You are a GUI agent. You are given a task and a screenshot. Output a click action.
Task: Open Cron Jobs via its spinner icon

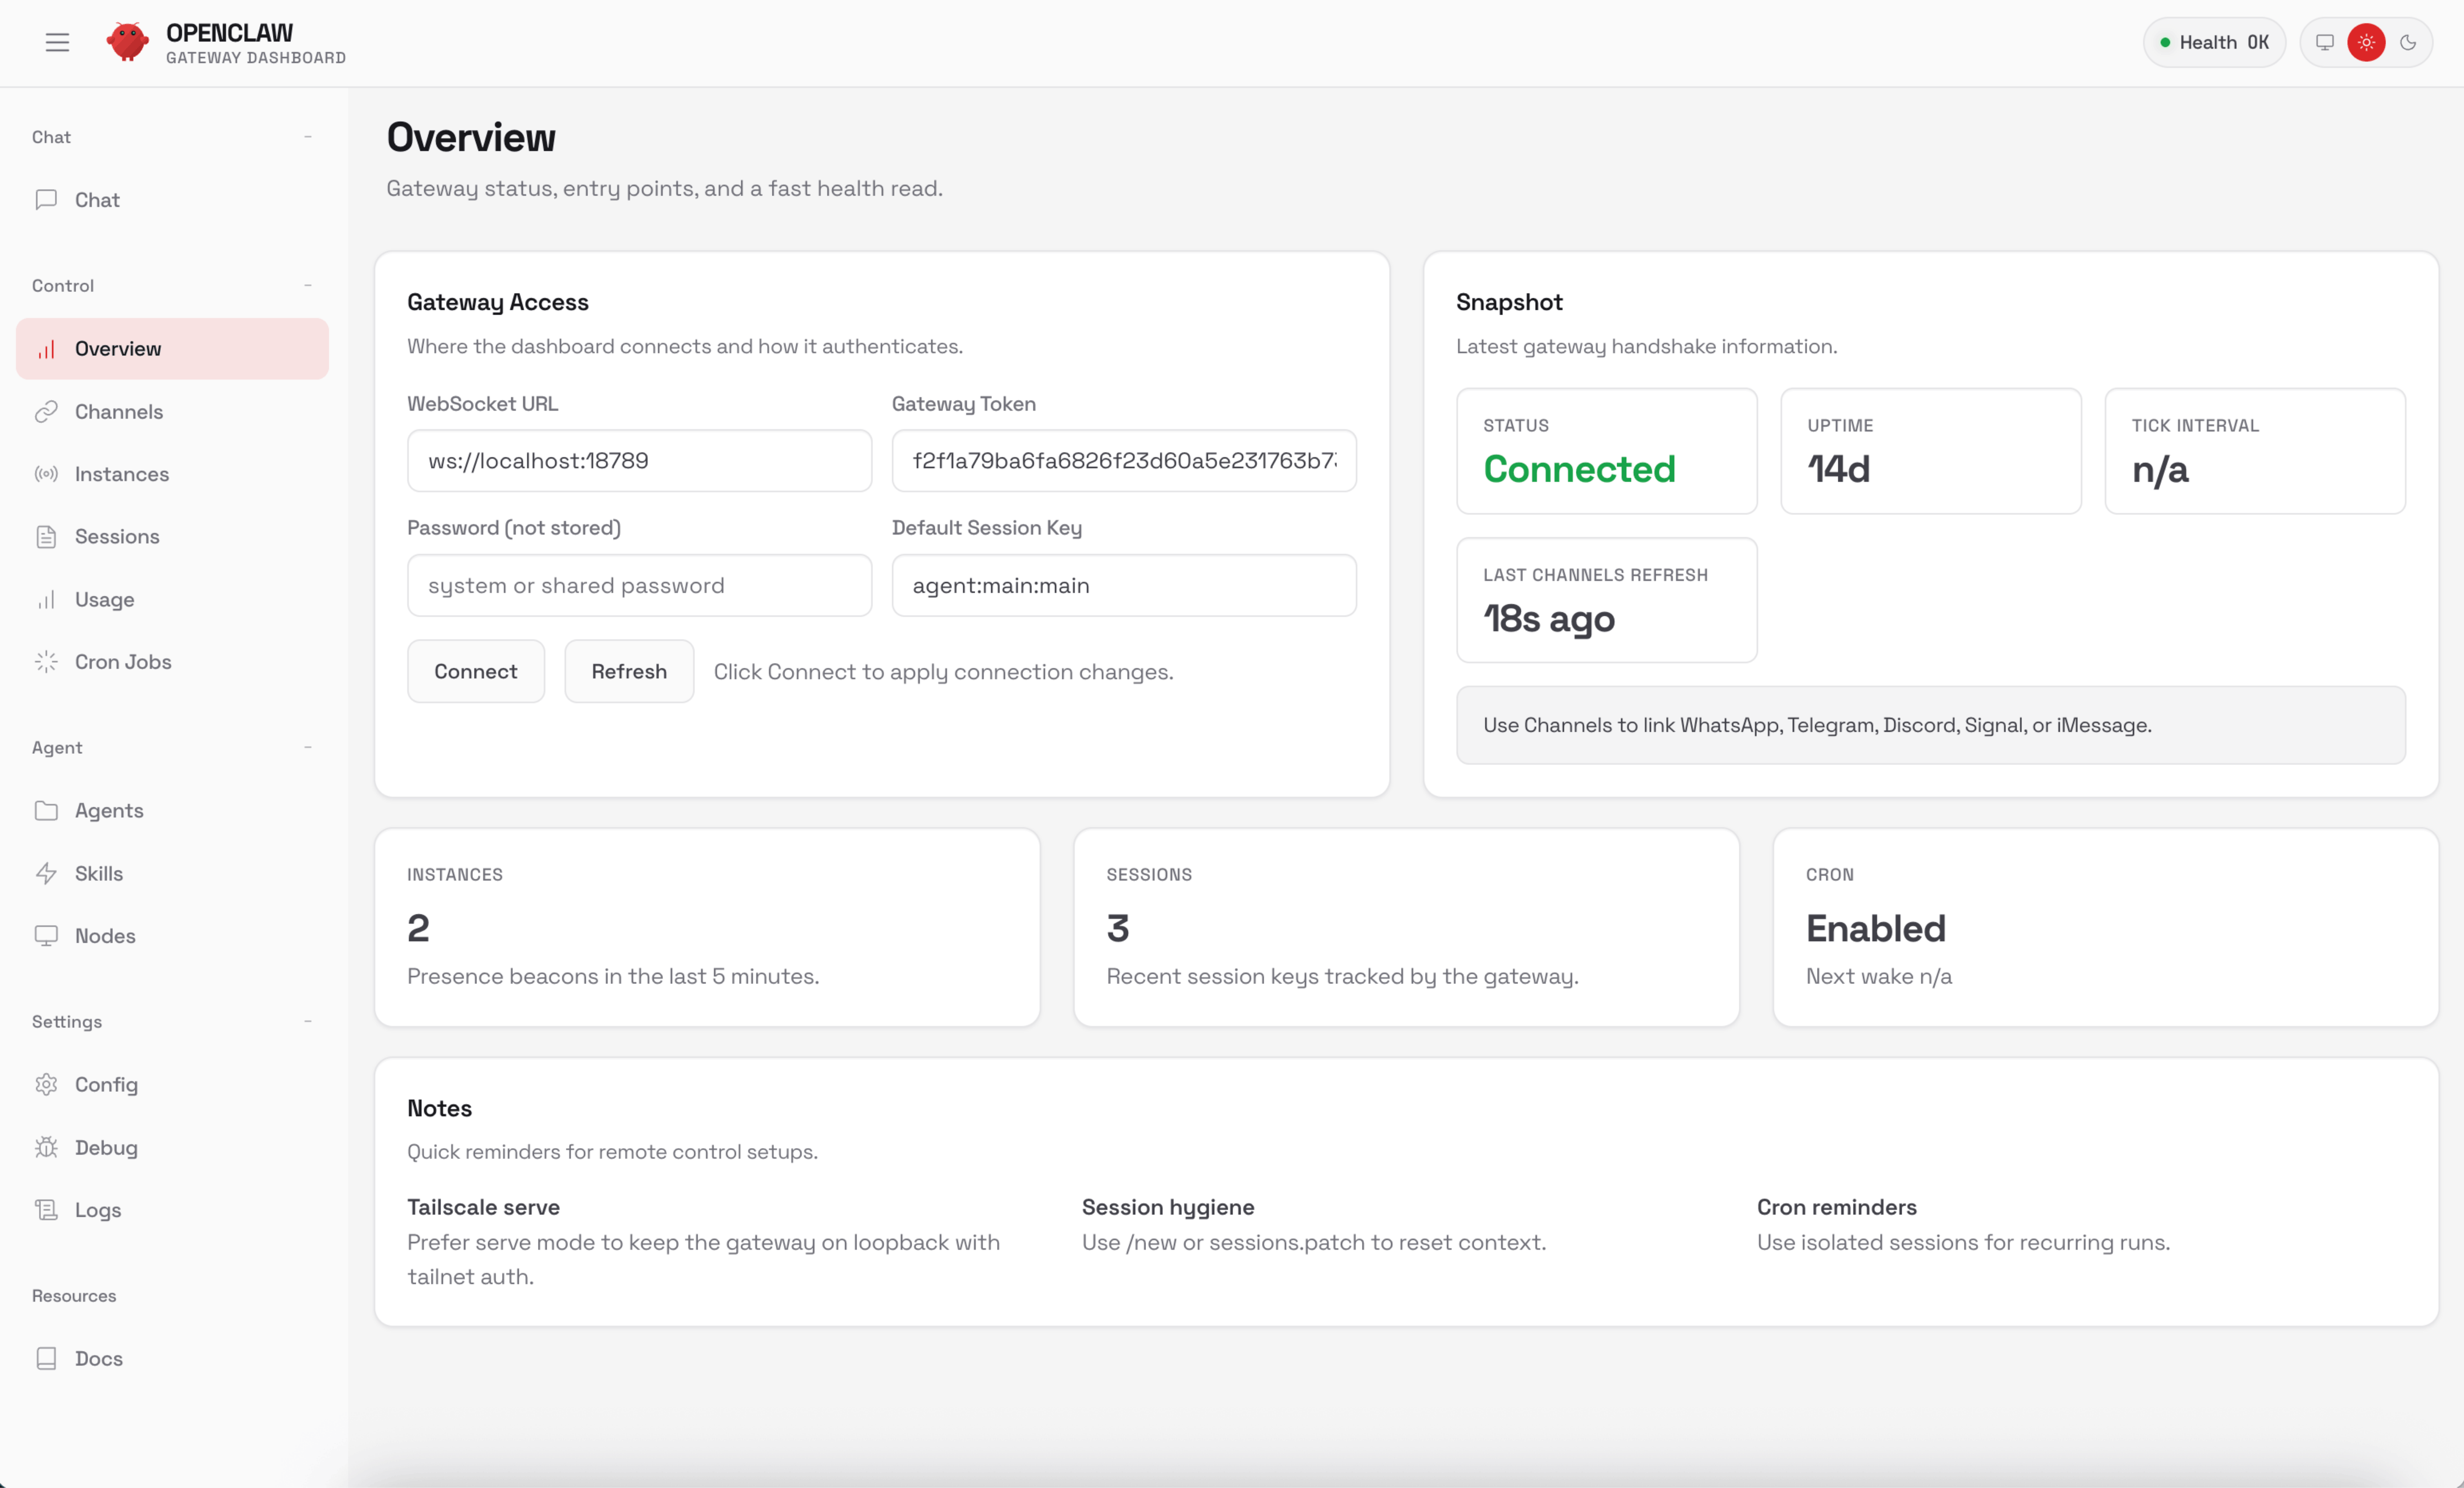(46, 662)
